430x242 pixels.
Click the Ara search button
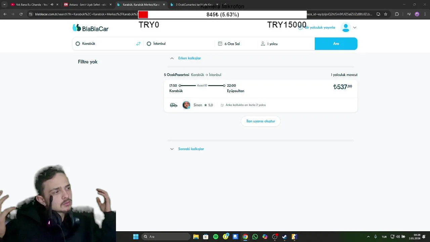(336, 44)
